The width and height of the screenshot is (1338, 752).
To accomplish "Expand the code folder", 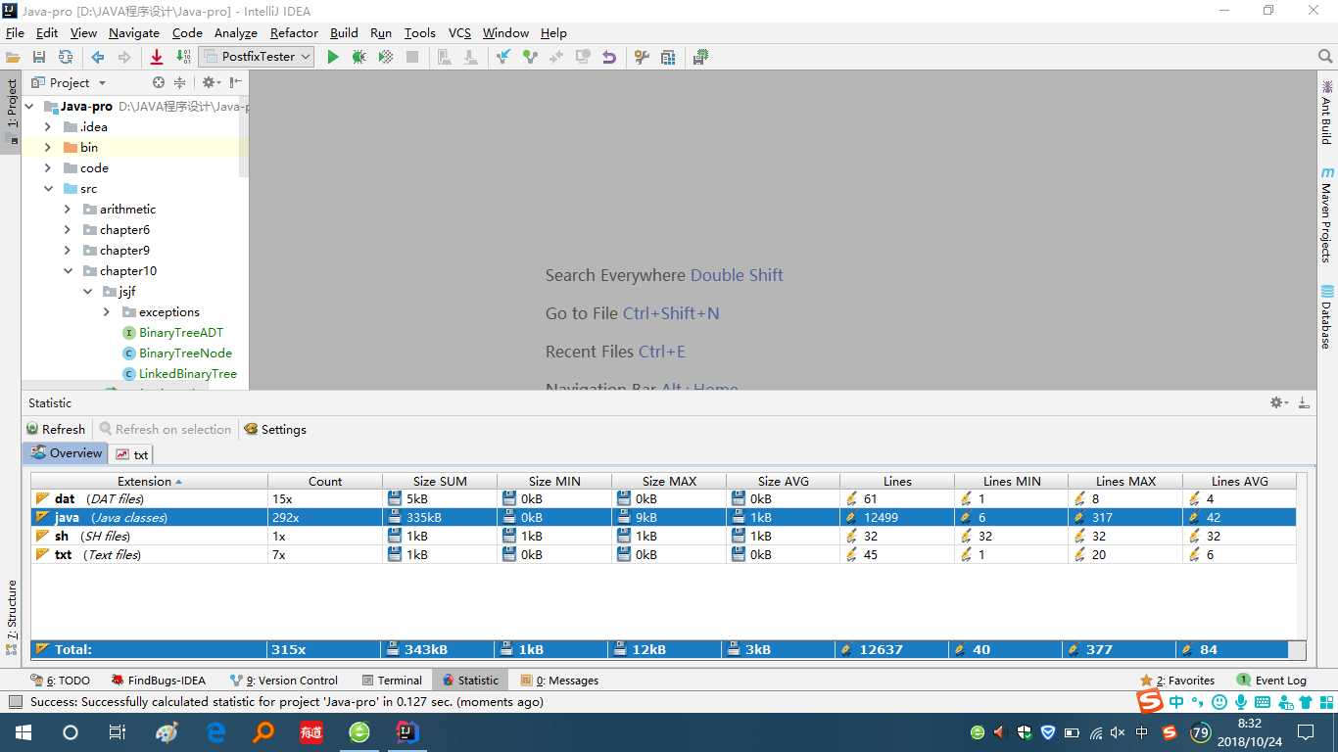I will coord(48,167).
